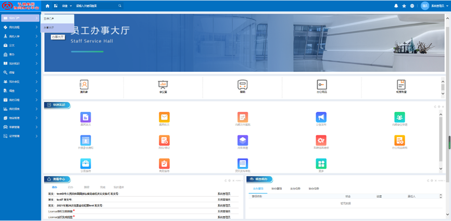Switch to 协办任务 tab

[x=314, y=189]
